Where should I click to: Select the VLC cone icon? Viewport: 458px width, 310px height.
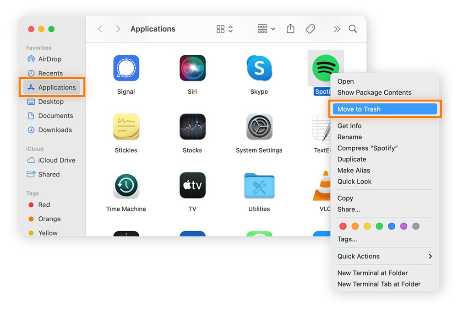tap(322, 186)
